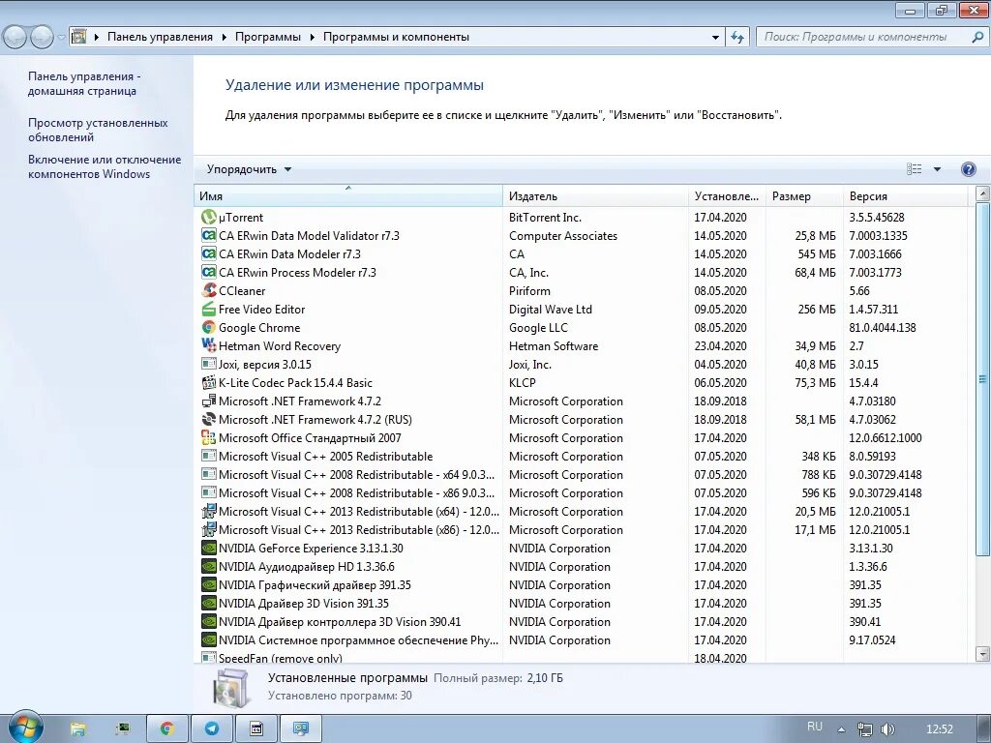Select NVIDIA Аудиодрайвер HD 1.3.36.6 row
This screenshot has height=743, width=991.
click(581, 566)
